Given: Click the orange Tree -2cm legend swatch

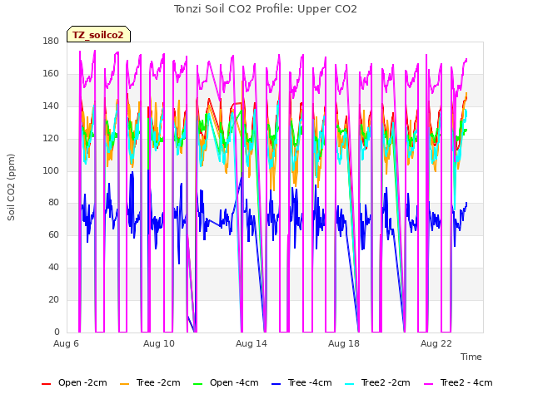Looking at the screenshot, I should point(125,384).
